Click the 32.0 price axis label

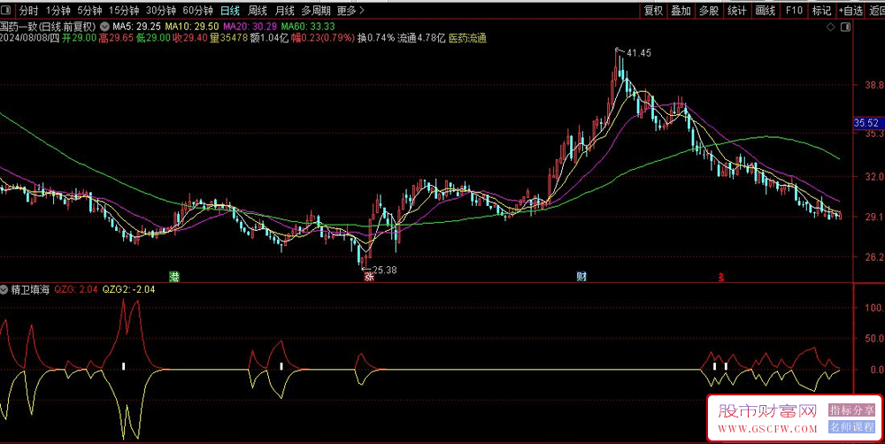pyautogui.click(x=873, y=177)
